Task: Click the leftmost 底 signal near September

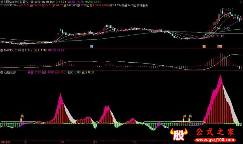Action: coord(22,116)
